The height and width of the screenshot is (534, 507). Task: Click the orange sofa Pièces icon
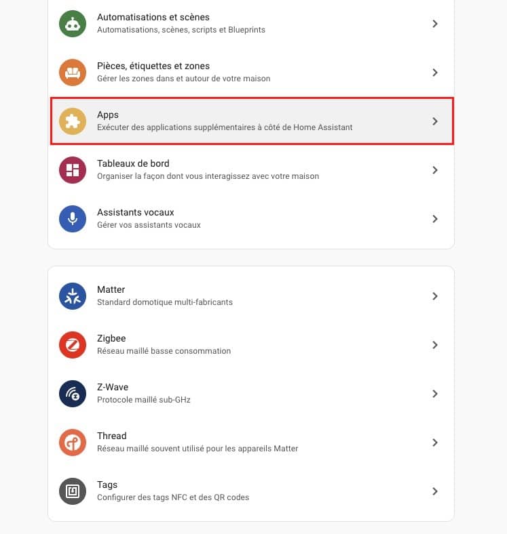click(72, 73)
